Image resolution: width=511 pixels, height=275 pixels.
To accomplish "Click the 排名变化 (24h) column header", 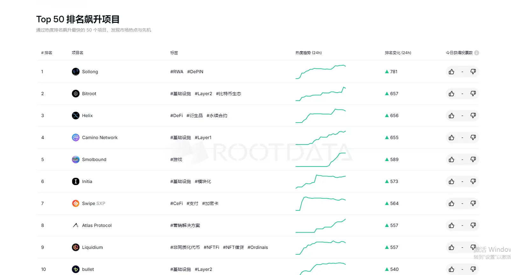I will (x=398, y=53).
